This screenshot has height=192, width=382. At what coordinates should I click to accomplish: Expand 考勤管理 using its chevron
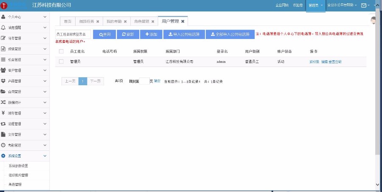click(x=45, y=145)
